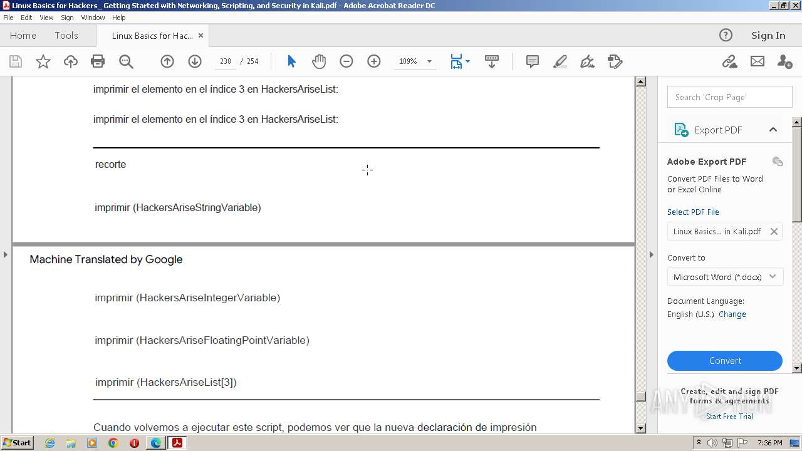
Task: Click the document scrollbar down arrow
Action: tap(640, 428)
